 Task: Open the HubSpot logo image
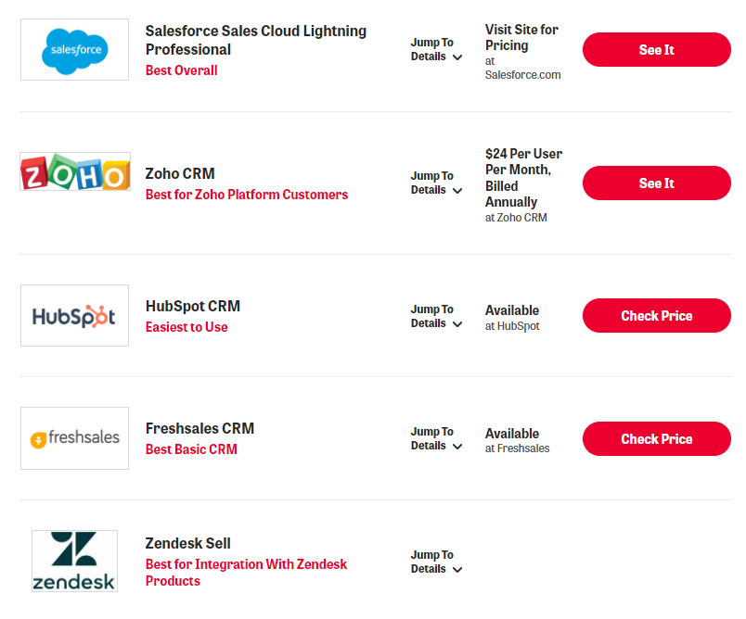74,316
